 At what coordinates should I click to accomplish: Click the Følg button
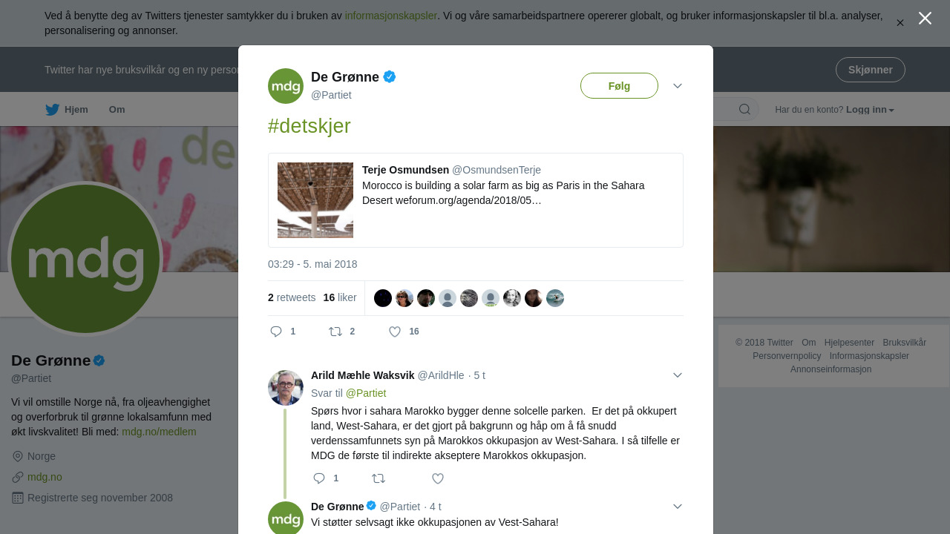click(619, 86)
